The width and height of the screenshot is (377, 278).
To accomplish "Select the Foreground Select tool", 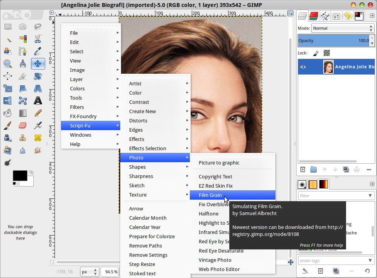I will (x=8, y=51).
